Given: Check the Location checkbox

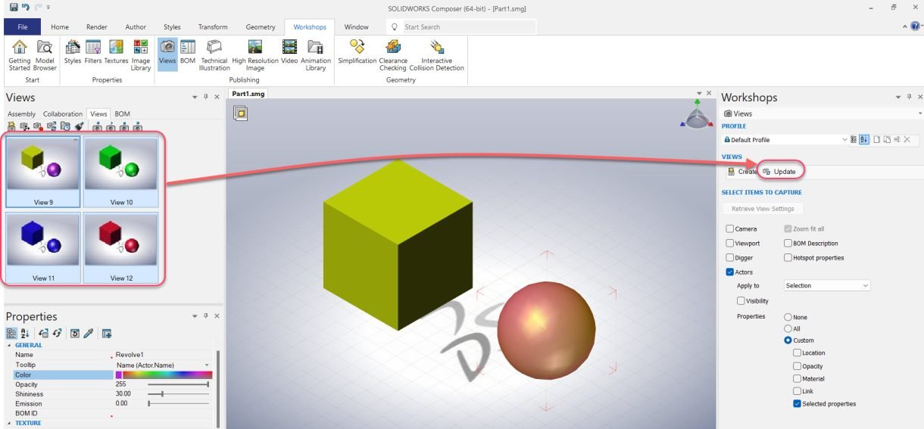Looking at the screenshot, I should pyautogui.click(x=797, y=353).
